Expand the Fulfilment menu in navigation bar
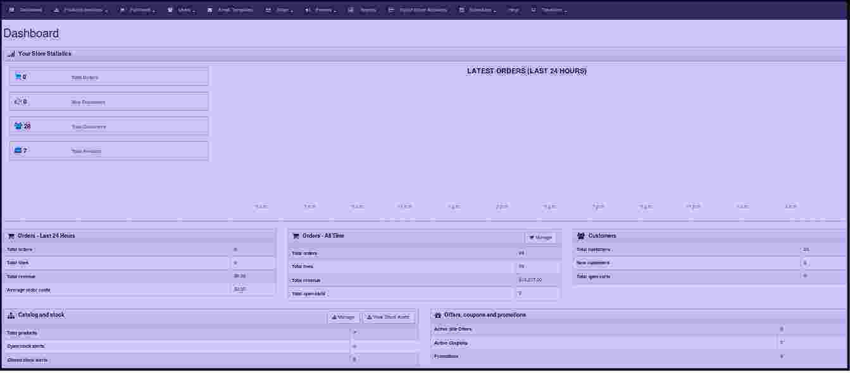850x373 pixels. (137, 10)
